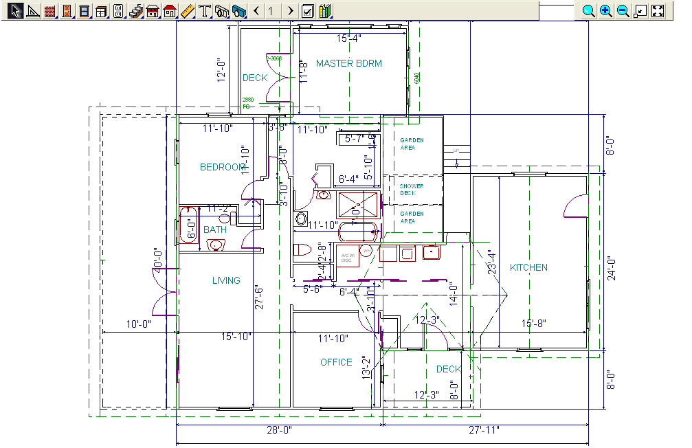This screenshot has width=692, height=448.
Task: Click the KITCHEN room label
Action: pyautogui.click(x=528, y=267)
